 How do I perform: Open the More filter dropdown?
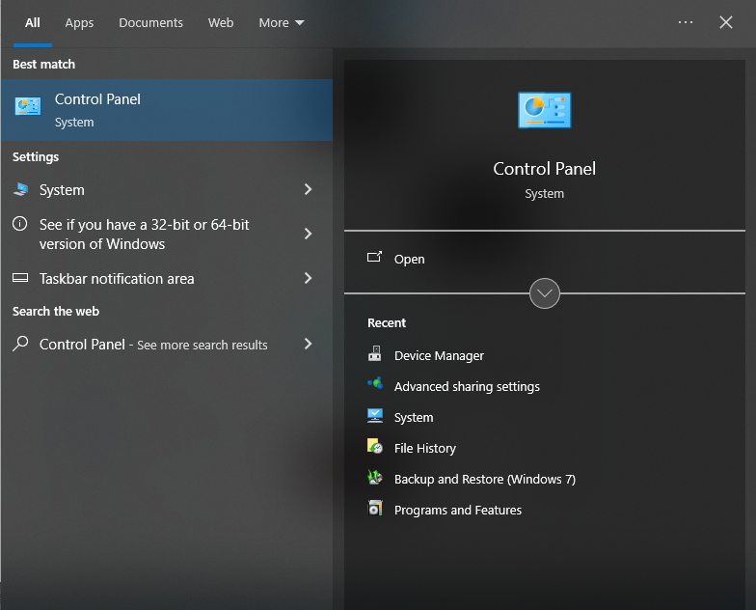click(x=282, y=23)
